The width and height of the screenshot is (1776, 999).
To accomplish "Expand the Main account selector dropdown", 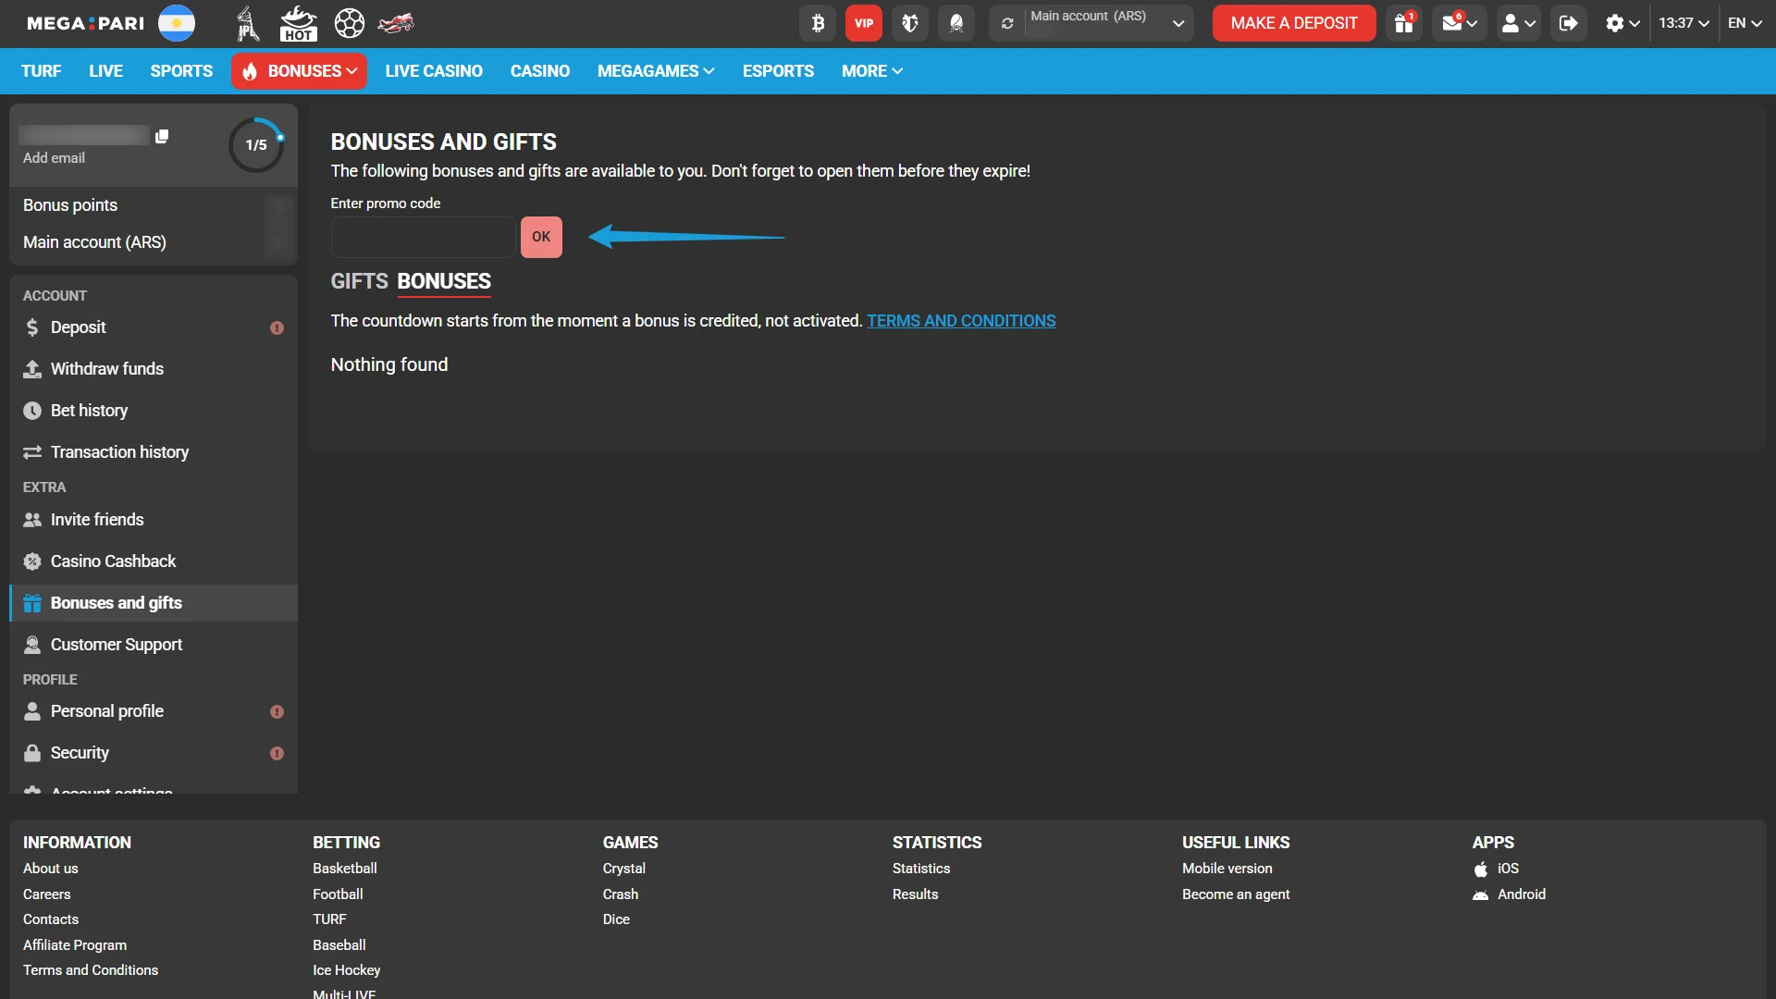I will (x=1178, y=23).
